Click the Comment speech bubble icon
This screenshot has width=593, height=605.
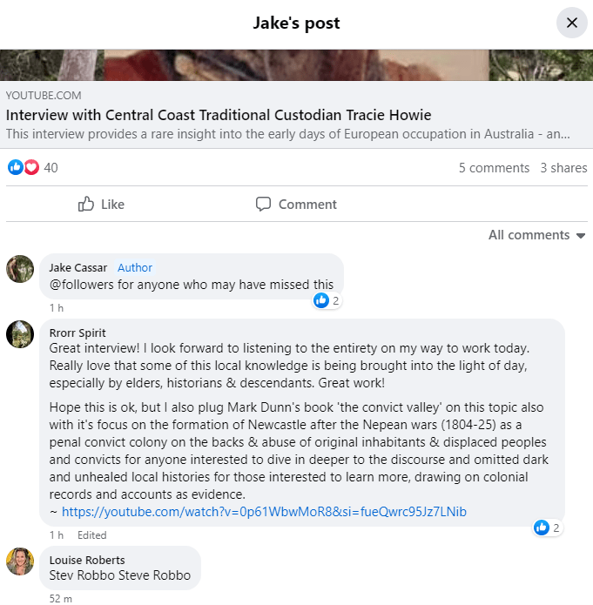[x=263, y=205]
